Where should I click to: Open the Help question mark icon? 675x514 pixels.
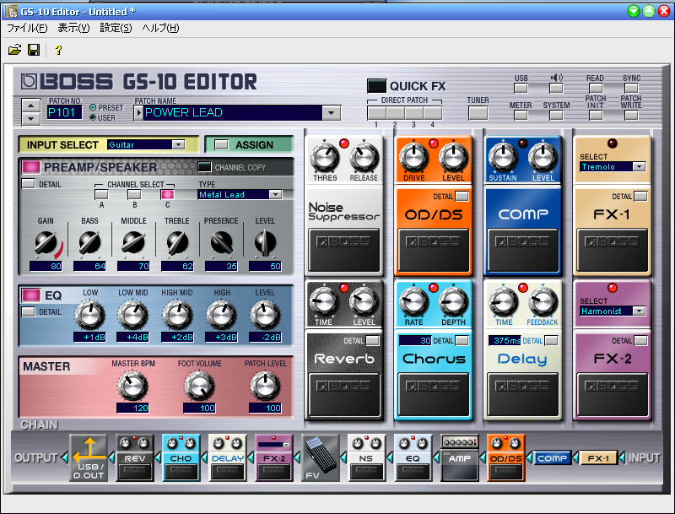pyautogui.click(x=58, y=50)
